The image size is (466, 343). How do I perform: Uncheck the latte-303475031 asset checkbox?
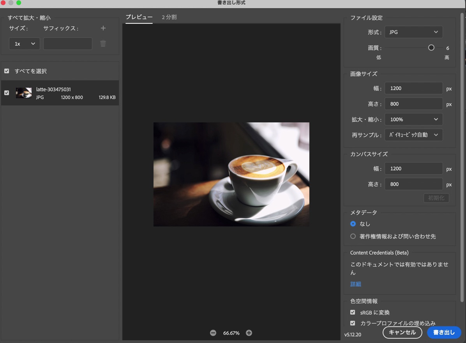(x=7, y=93)
